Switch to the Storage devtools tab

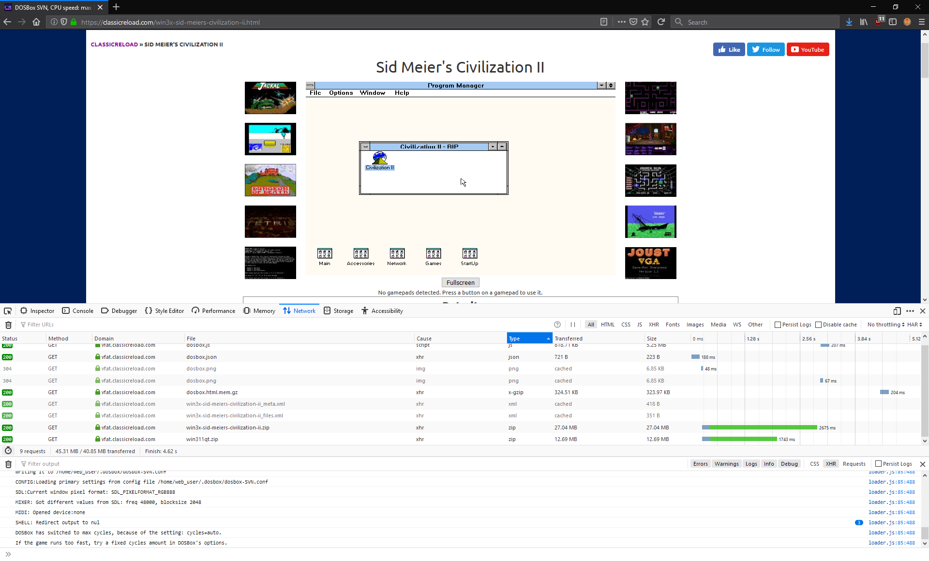(x=338, y=311)
